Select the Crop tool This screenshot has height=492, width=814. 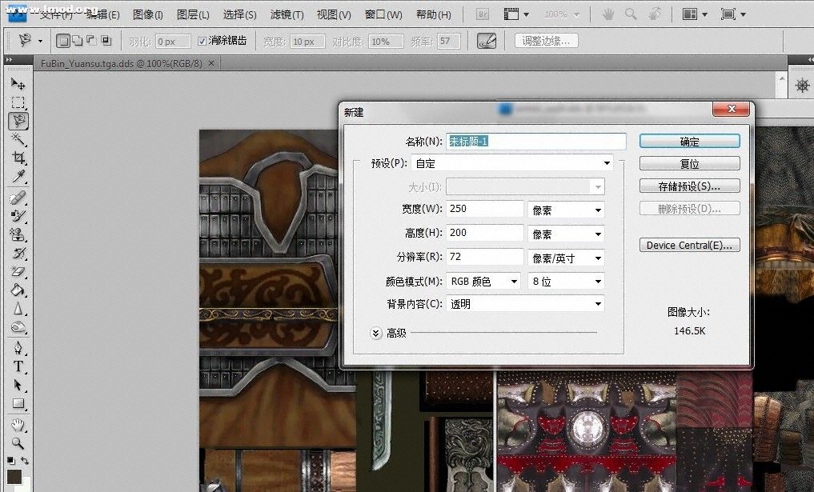[x=18, y=158]
